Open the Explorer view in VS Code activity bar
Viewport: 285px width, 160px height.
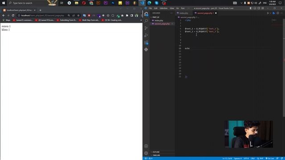point(146,14)
